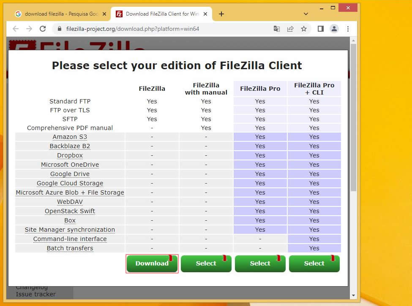Select the FileZilla Pro edition
Viewport: 412px width, 306px height.
click(x=260, y=263)
